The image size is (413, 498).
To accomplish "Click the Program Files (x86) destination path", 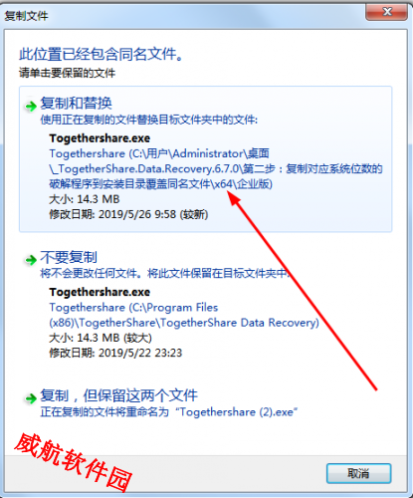I will click(184, 315).
